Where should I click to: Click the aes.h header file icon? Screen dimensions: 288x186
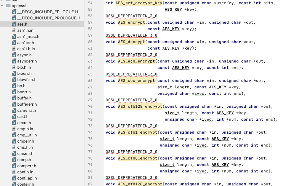[x=14, y=24]
